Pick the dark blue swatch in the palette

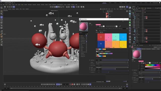click(101, 44)
